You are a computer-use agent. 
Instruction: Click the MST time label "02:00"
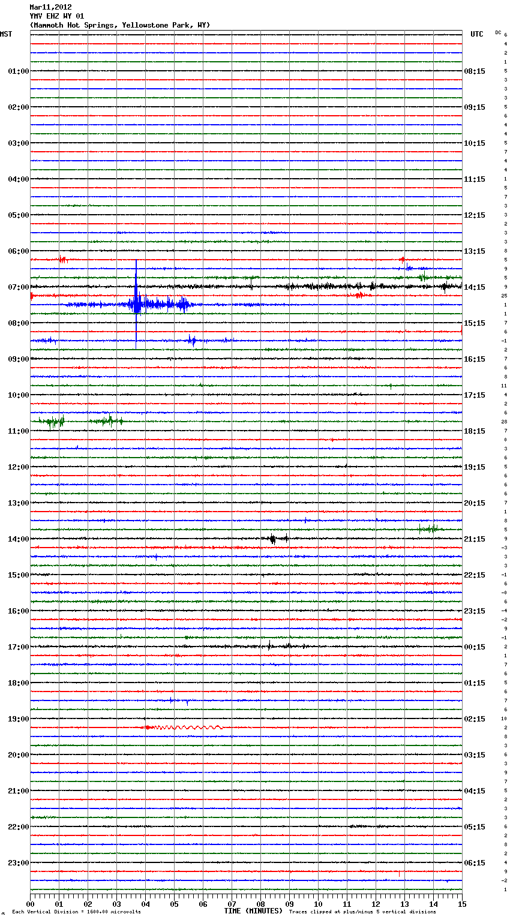[x=19, y=107]
